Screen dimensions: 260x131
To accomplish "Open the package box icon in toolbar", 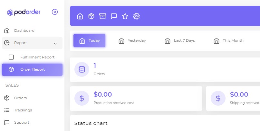I will point(91,16).
